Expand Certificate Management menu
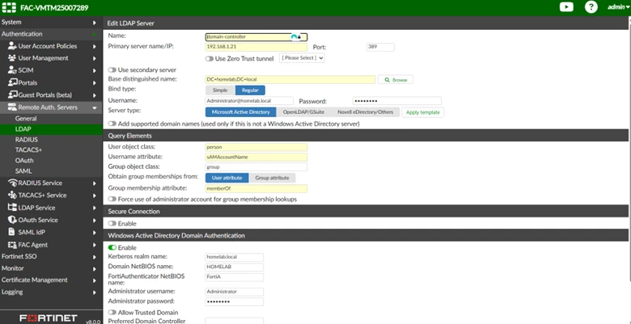Screen dimensions: 631x324 tap(51, 280)
